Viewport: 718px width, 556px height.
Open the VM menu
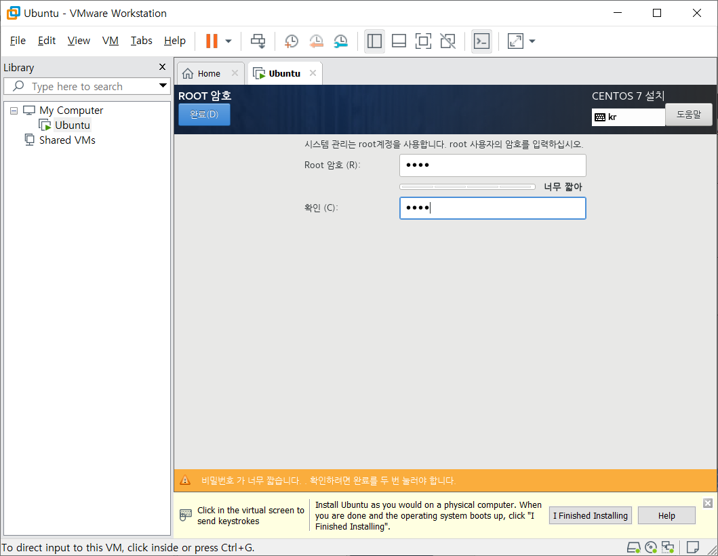click(111, 41)
